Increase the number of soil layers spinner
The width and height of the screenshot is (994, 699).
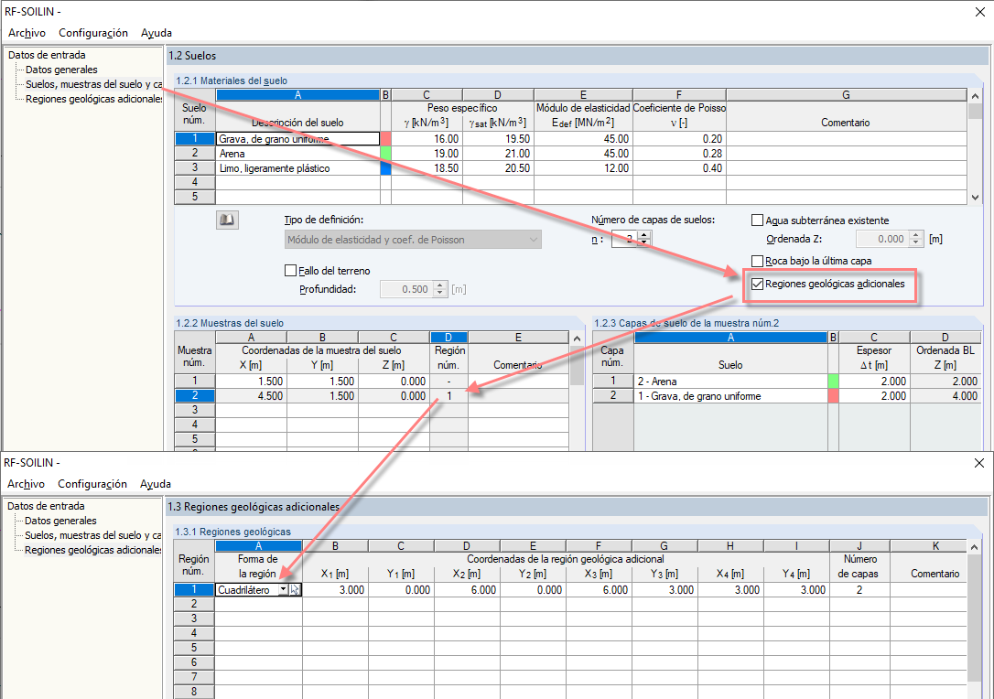coord(644,235)
